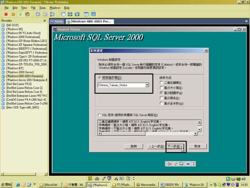Open the Macromedia taskbar button

click(x=147, y=185)
